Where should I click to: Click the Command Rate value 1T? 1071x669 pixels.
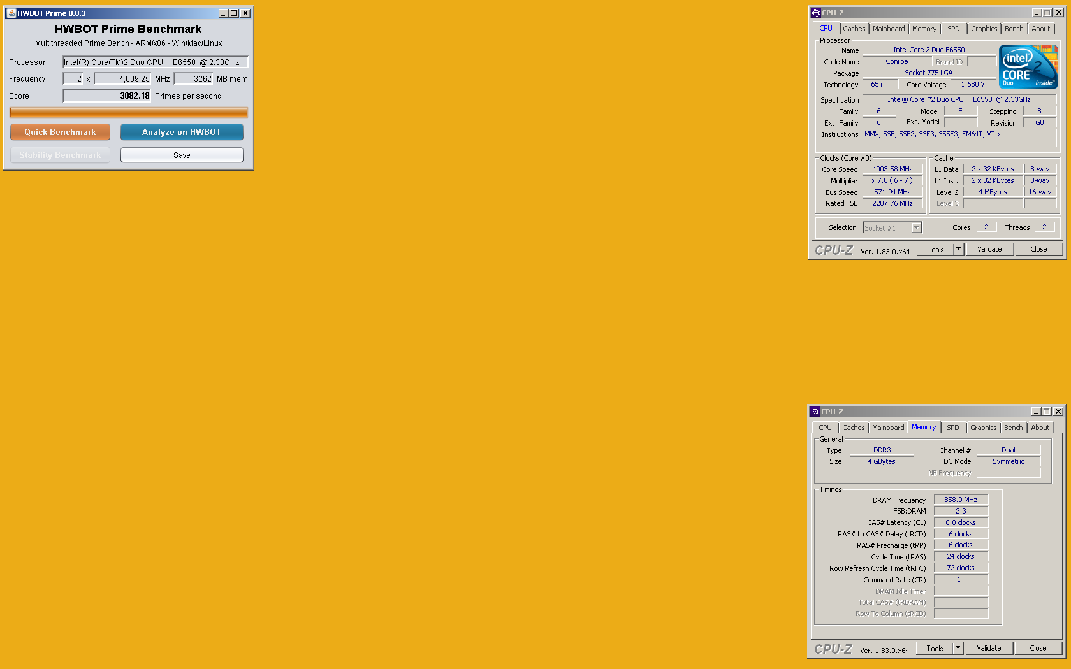(961, 580)
